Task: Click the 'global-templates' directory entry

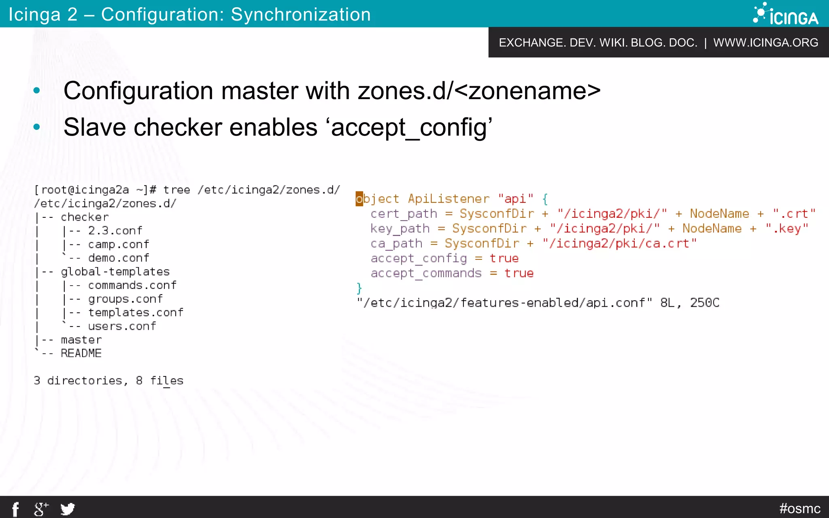Action: pyautogui.click(x=115, y=272)
